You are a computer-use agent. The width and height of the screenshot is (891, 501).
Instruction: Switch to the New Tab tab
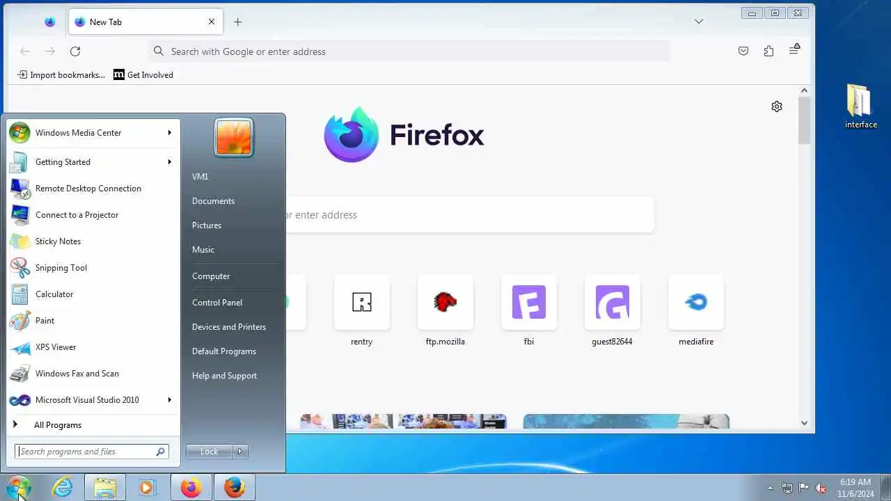[x=146, y=22]
